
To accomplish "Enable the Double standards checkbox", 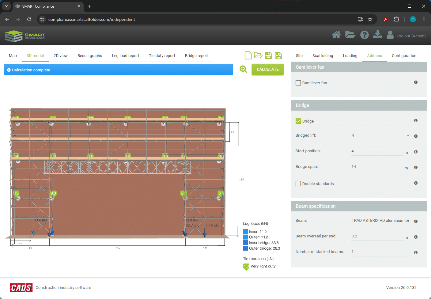I will coord(298,184).
